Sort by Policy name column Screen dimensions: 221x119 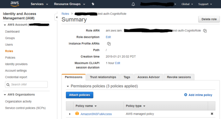pyautogui.click(x=86, y=106)
